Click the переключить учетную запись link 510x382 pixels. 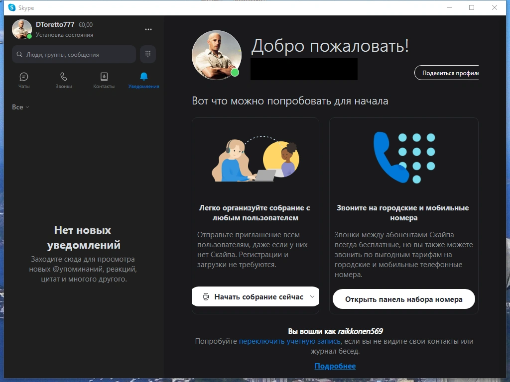point(289,341)
